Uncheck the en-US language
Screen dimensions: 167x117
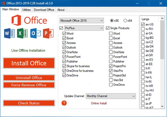[x=143, y=24]
